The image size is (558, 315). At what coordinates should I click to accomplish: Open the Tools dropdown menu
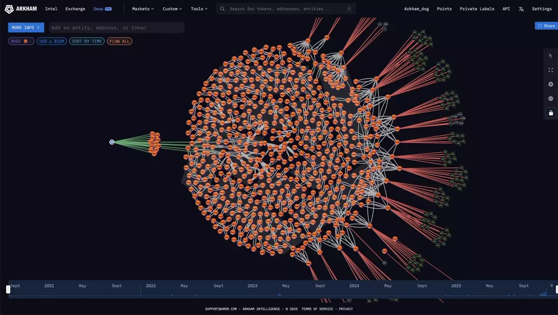(x=199, y=9)
